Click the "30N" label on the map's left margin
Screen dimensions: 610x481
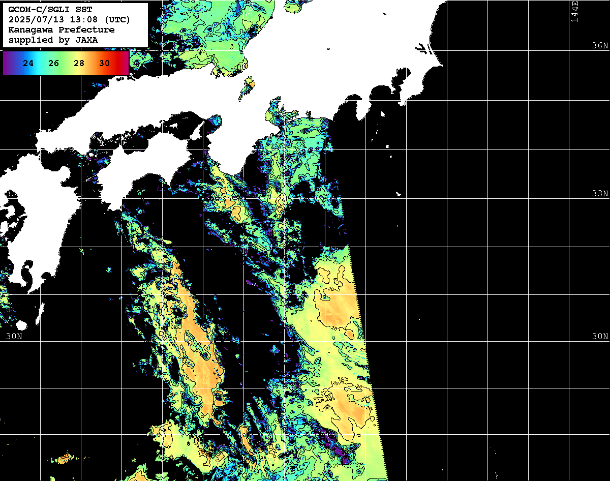[x=14, y=337]
